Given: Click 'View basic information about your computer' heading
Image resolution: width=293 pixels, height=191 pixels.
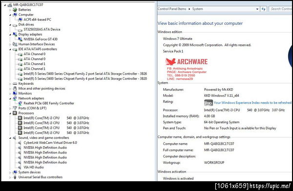Looking at the screenshot, I should [200, 23].
